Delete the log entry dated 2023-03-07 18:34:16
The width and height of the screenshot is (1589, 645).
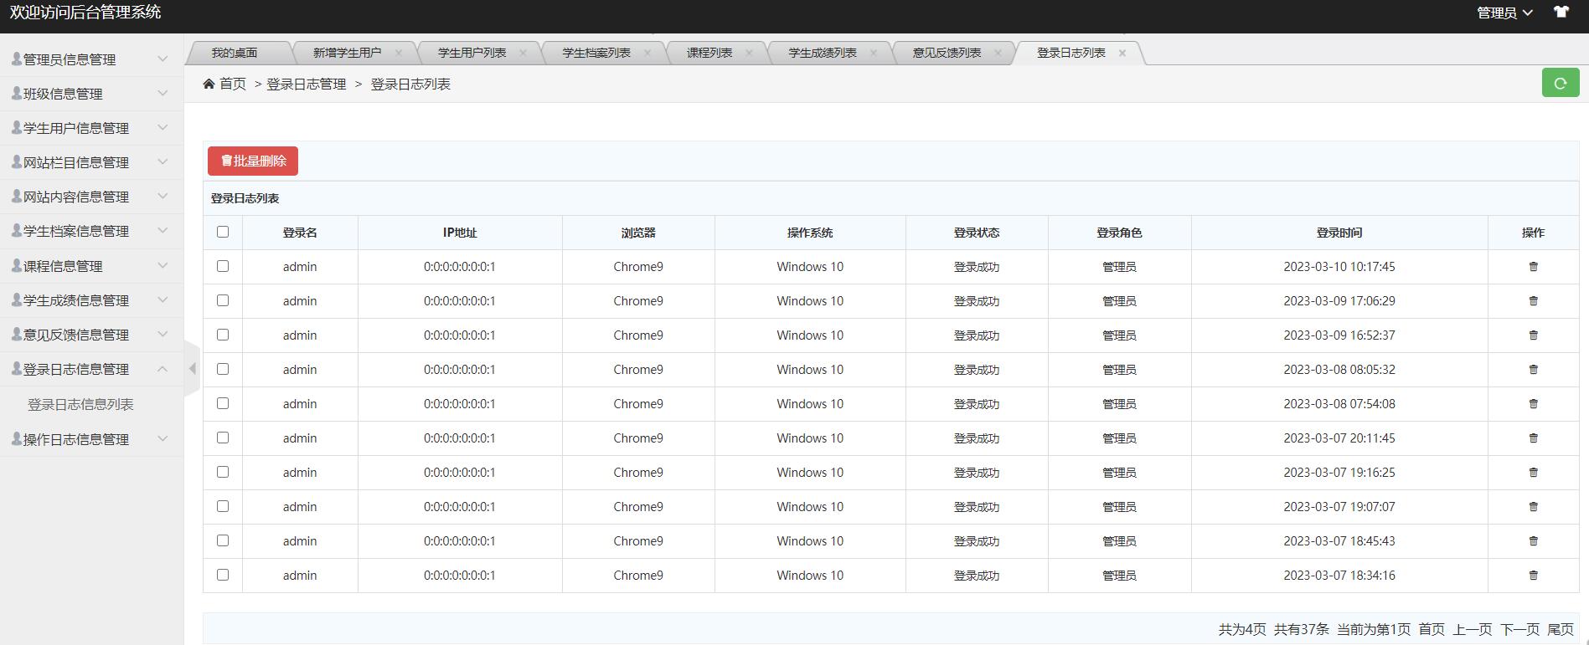click(x=1534, y=576)
